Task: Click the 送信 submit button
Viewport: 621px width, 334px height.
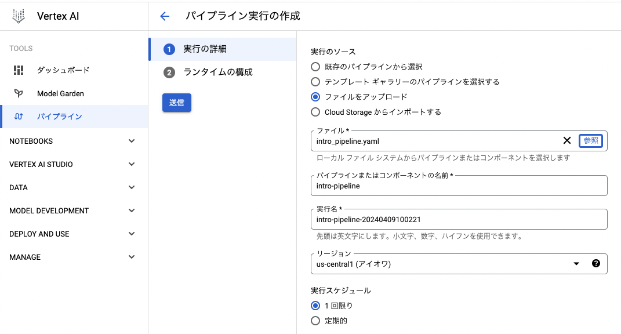Action: 176,101
